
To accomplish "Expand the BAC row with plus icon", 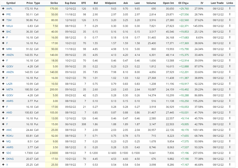I will click(x=3, y=32).
